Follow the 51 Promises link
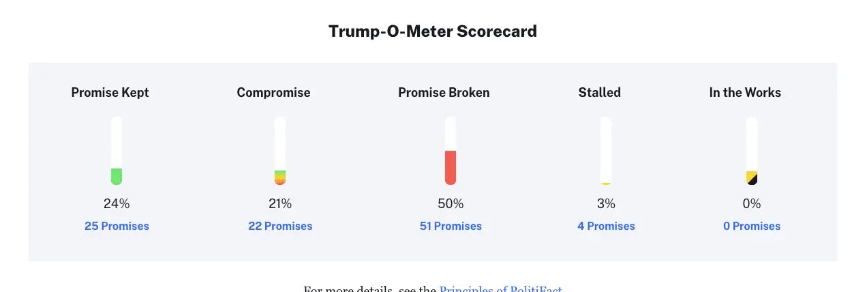The image size is (852, 292). pyautogui.click(x=451, y=226)
